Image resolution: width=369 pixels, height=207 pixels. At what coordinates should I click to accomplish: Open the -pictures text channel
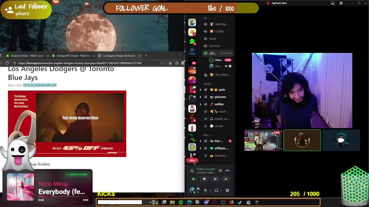coord(218,97)
